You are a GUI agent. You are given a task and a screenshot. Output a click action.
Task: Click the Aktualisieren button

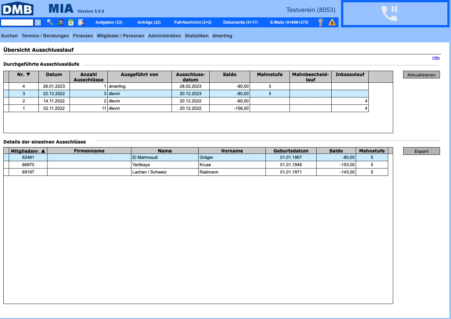click(x=421, y=75)
